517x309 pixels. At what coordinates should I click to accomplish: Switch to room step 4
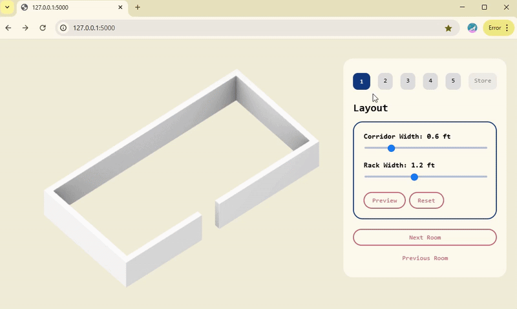[x=430, y=81]
